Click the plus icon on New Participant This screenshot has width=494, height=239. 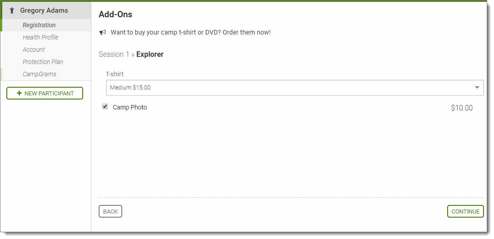[19, 93]
